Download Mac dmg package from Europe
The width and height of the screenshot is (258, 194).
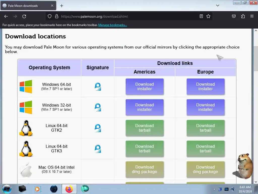(206, 169)
